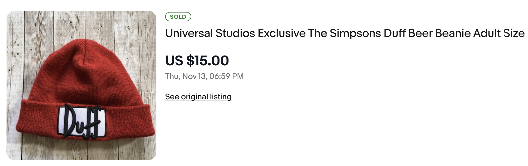The image size is (528, 166).
Task: Click the word Exclusive in the title
Action: coord(281,33)
